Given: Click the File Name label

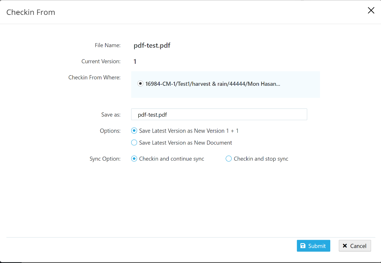Looking at the screenshot, I should (x=107, y=45).
